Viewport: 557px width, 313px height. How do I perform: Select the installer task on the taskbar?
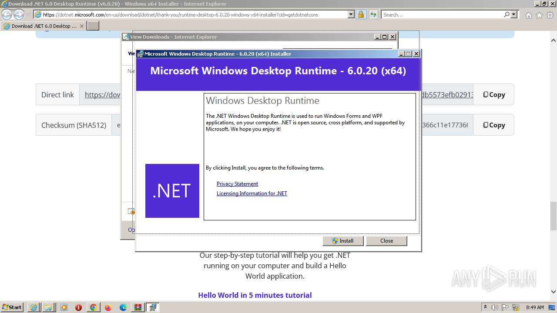153,307
